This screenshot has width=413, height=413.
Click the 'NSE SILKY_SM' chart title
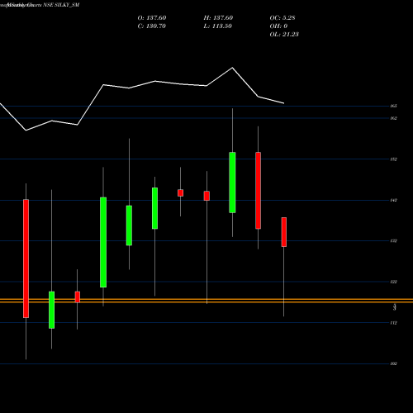[x=62, y=5]
